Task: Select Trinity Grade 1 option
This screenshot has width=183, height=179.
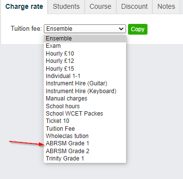Action: click(x=85, y=159)
